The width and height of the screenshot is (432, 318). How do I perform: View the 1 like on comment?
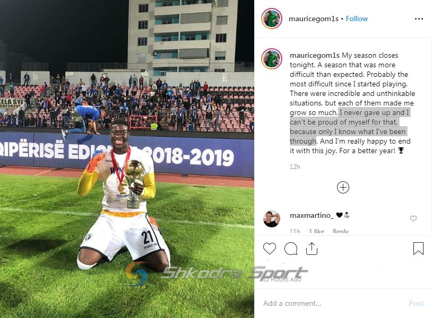click(316, 231)
